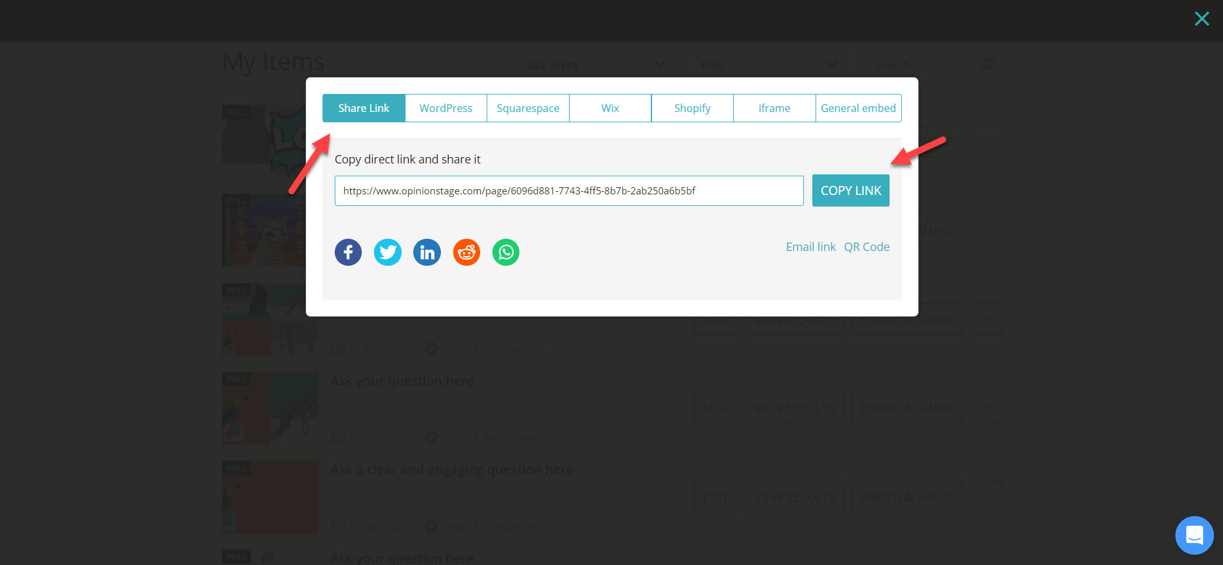Open the iframe tab
Viewport: 1223px width, 565px height.
click(x=774, y=108)
